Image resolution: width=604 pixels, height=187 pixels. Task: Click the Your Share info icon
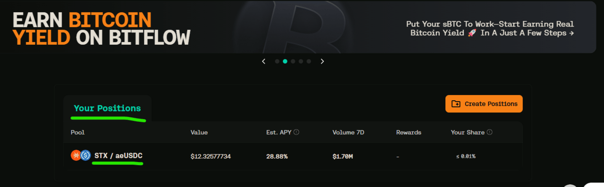[x=489, y=132]
